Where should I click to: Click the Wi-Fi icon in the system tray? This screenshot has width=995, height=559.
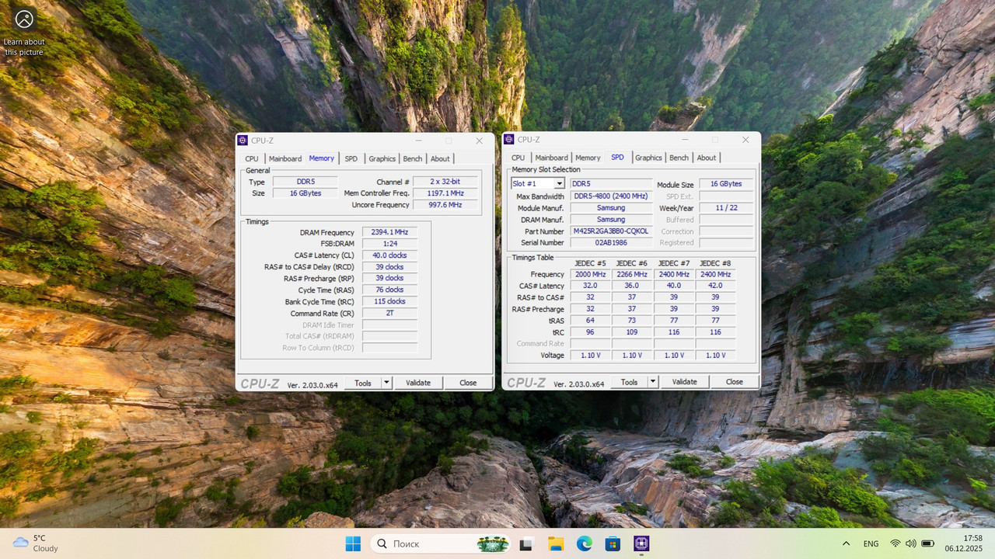pos(895,543)
